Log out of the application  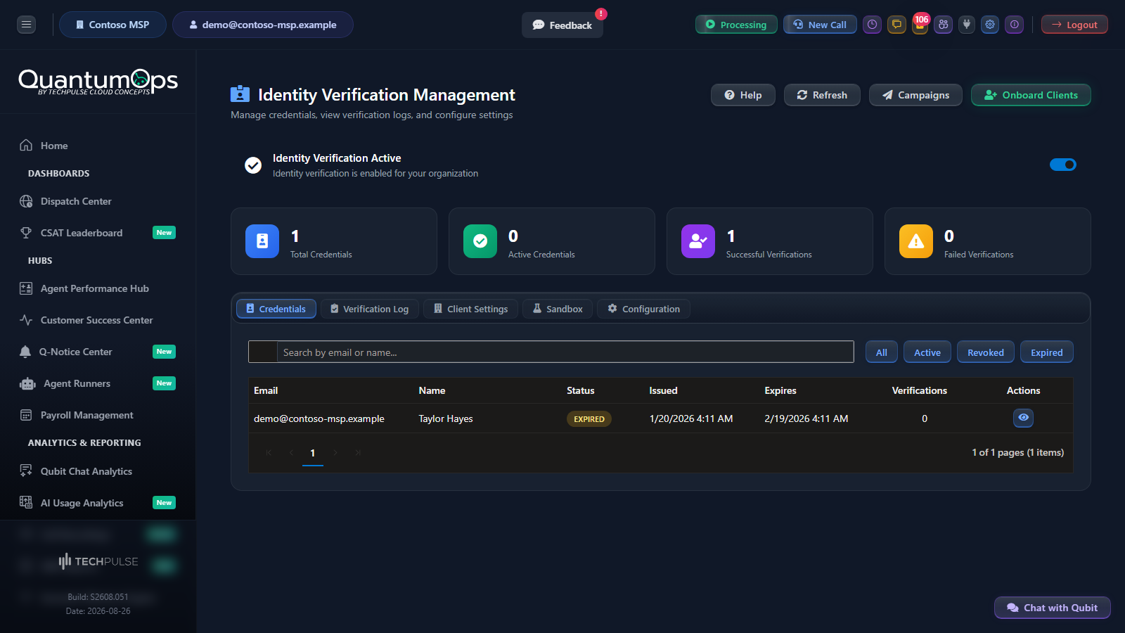coord(1074,25)
